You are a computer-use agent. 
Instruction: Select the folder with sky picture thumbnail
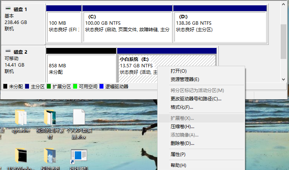pos(50,156)
